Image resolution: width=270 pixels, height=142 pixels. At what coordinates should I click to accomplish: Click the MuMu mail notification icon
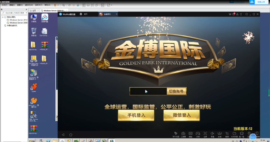point(234,14)
